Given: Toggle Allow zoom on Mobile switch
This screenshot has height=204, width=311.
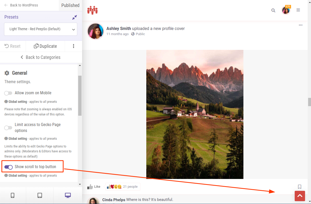Looking at the screenshot, I should (8, 93).
